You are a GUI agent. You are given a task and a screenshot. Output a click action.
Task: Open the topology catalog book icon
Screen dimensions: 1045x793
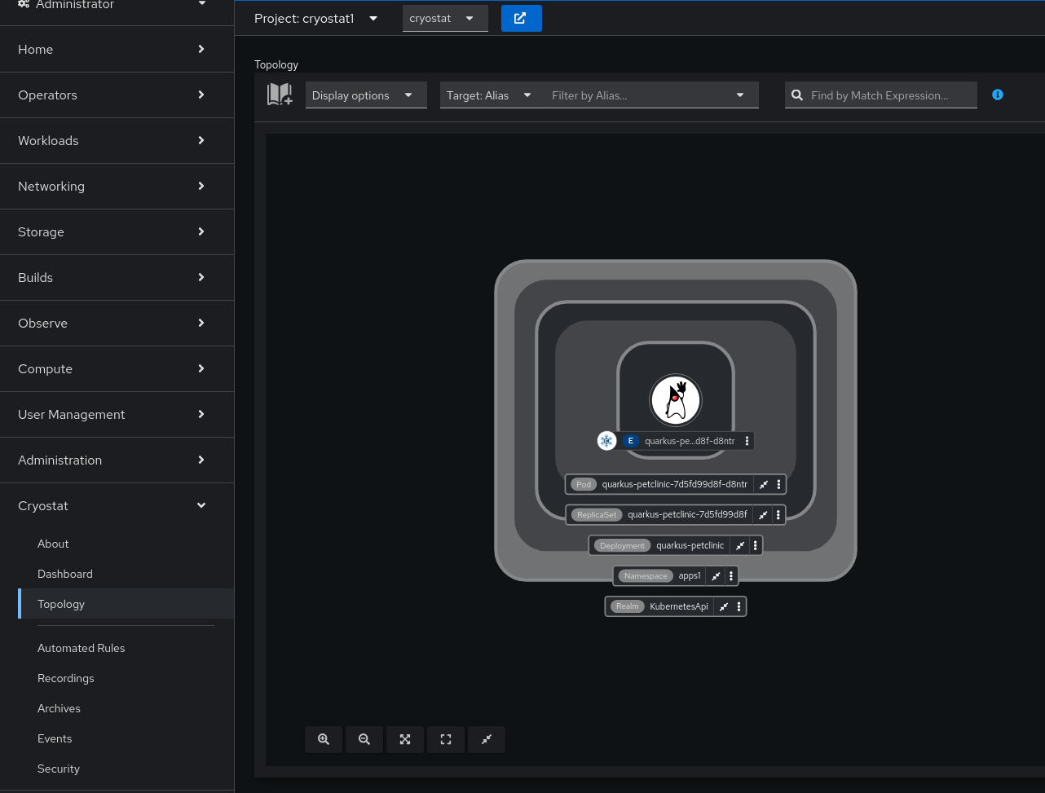point(280,95)
